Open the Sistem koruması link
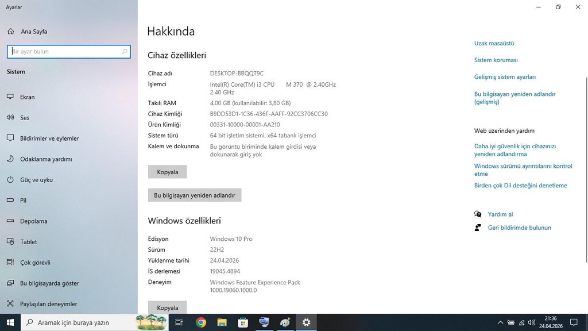The height and width of the screenshot is (331, 588). (x=496, y=60)
